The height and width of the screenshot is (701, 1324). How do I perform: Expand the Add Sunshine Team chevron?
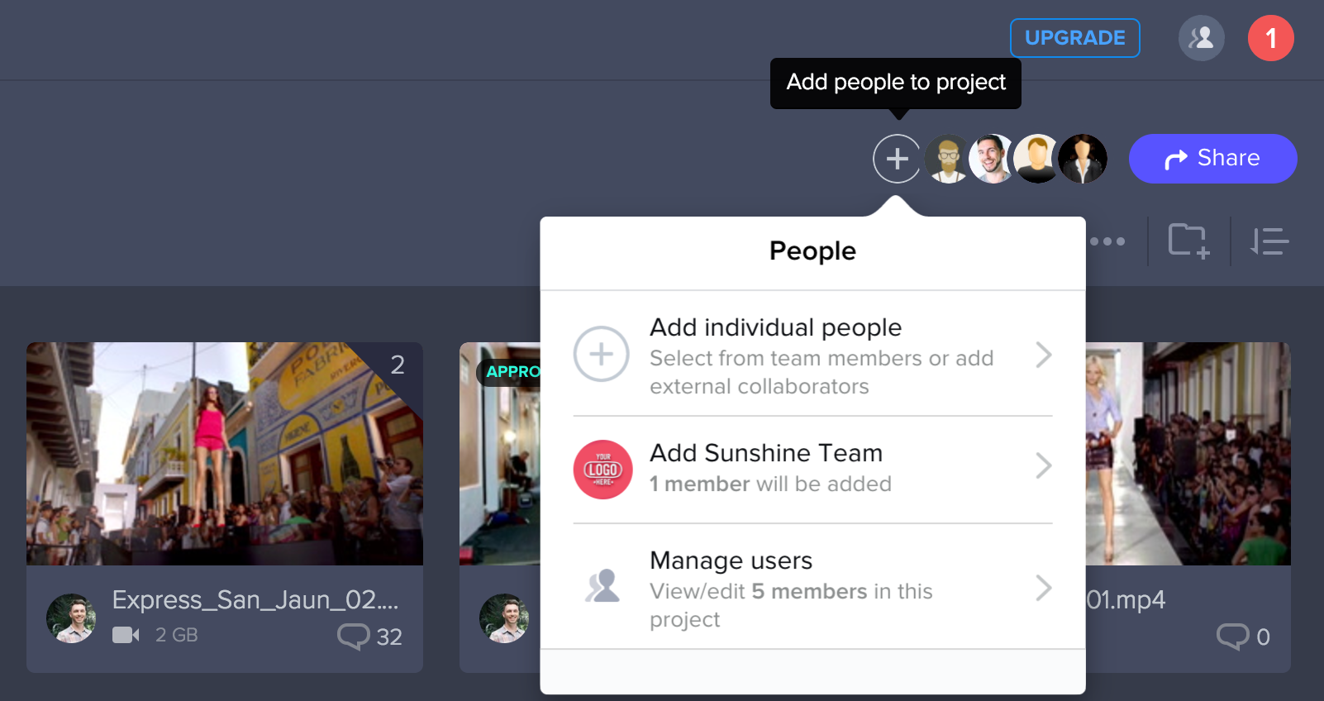(x=1044, y=465)
